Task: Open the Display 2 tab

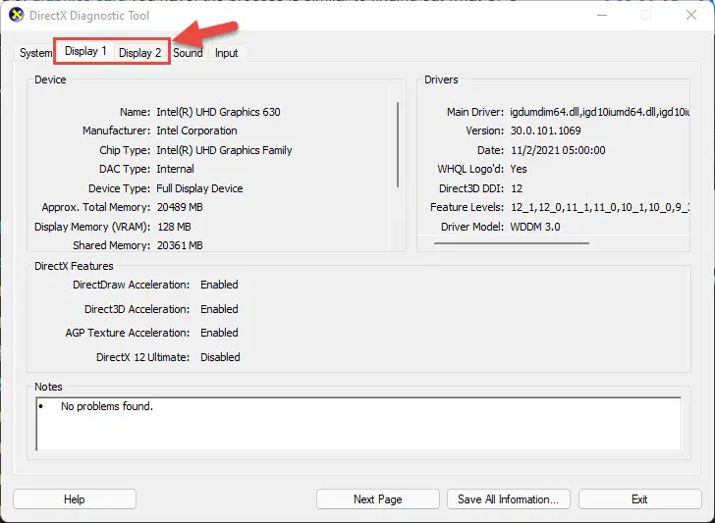Action: [140, 53]
